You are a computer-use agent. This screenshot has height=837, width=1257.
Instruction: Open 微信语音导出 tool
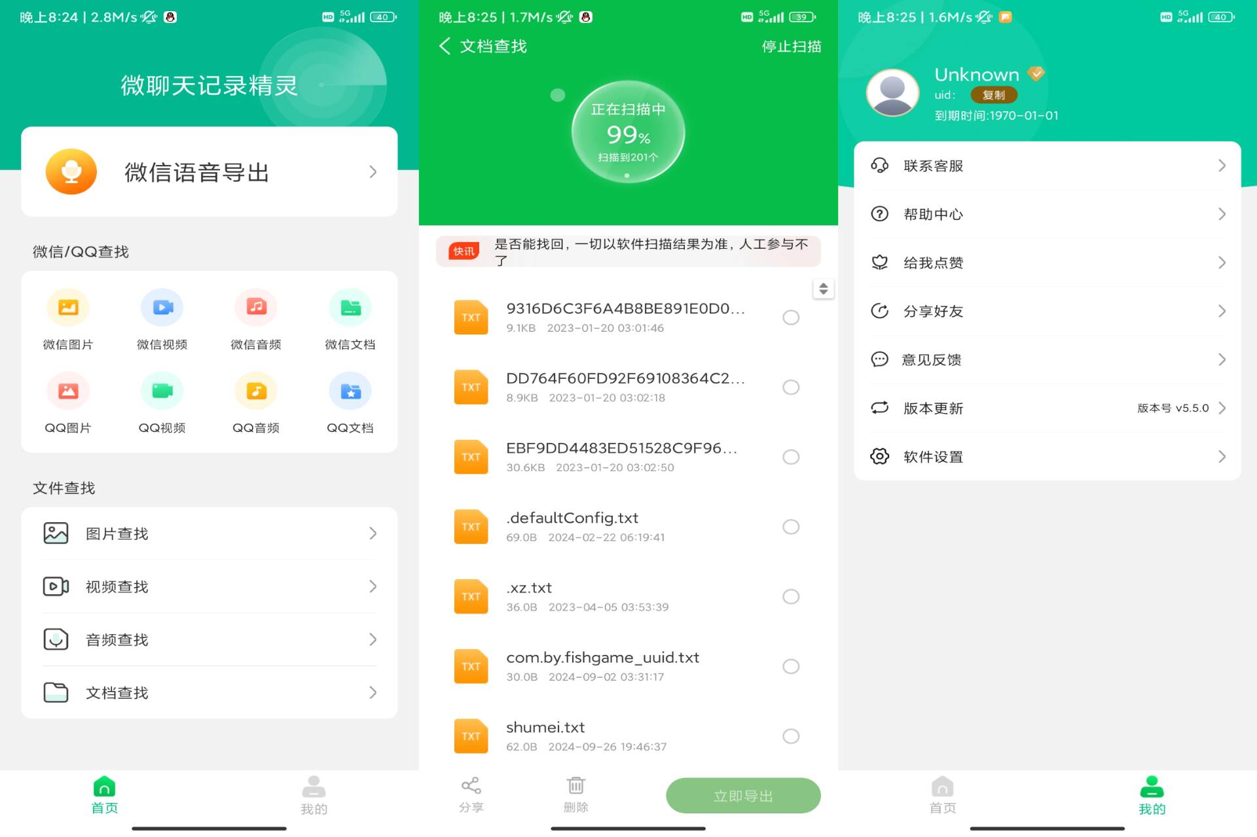click(209, 171)
